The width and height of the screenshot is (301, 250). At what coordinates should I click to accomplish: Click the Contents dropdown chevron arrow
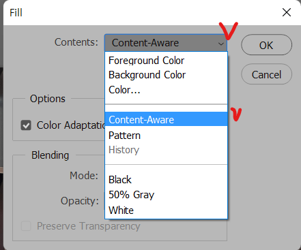click(x=220, y=44)
